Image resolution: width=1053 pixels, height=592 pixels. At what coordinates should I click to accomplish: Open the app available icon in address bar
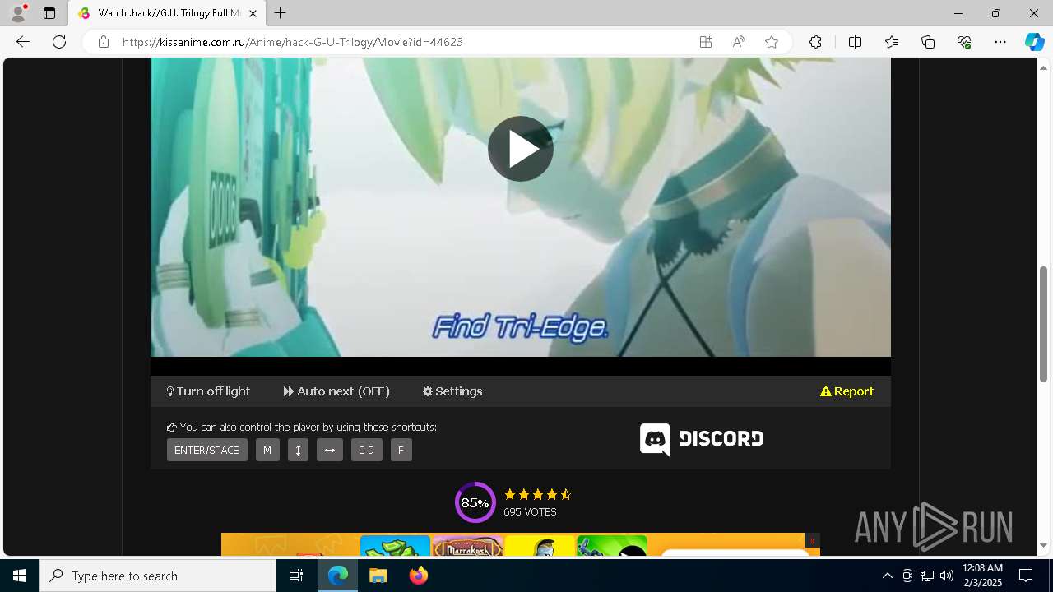(706, 42)
